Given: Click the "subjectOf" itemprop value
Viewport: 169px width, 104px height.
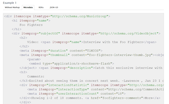Looking at the screenshot, I should click(50, 33).
